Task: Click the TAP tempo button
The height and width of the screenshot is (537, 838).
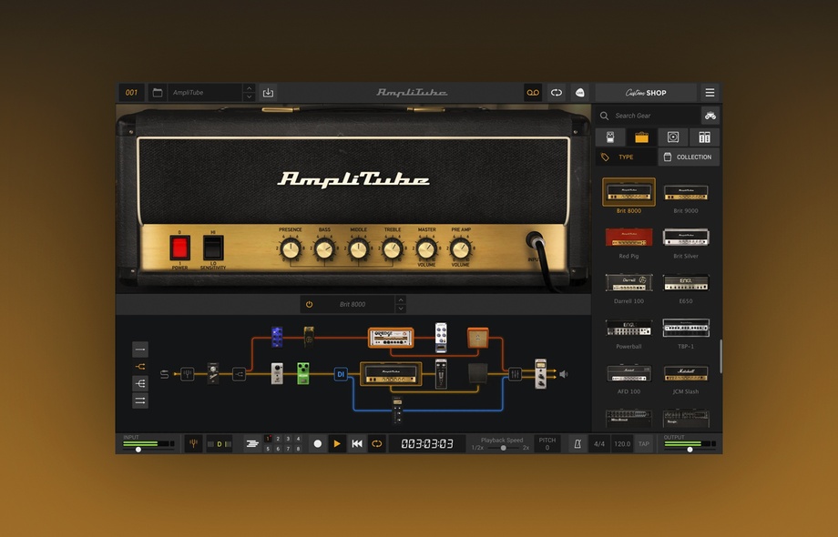Action: (x=644, y=443)
